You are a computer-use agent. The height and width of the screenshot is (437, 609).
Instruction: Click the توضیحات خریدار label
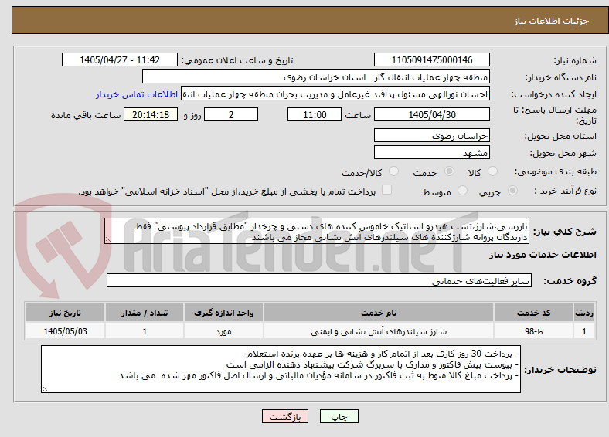[x=560, y=370]
